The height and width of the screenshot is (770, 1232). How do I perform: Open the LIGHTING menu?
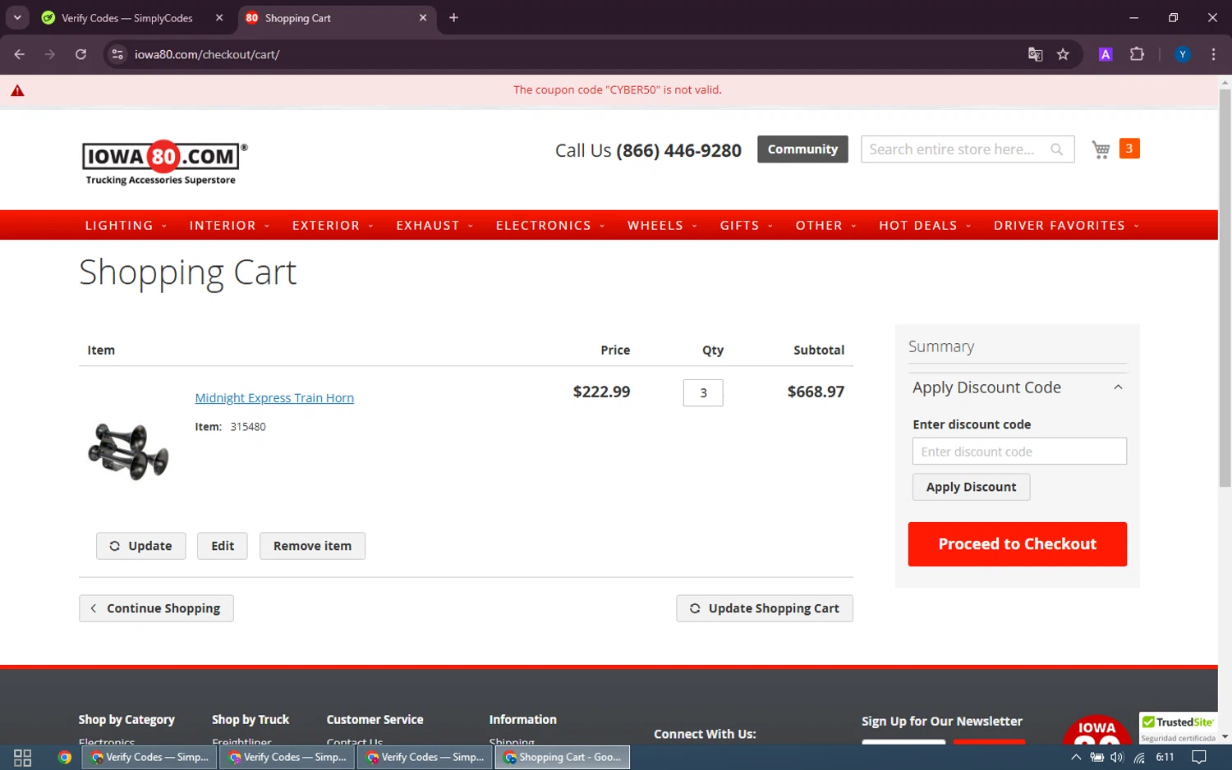[x=126, y=225]
